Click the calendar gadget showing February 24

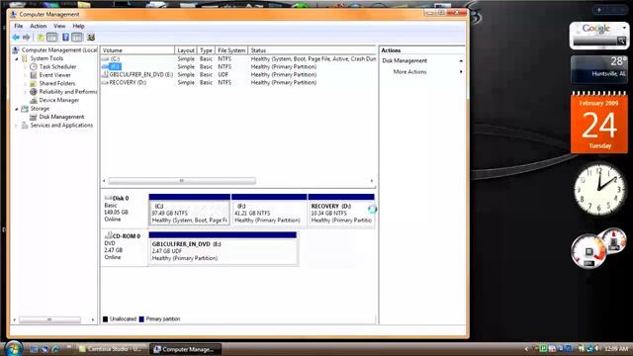click(599, 123)
